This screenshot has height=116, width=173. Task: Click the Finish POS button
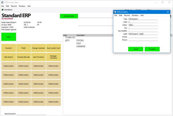24,48
